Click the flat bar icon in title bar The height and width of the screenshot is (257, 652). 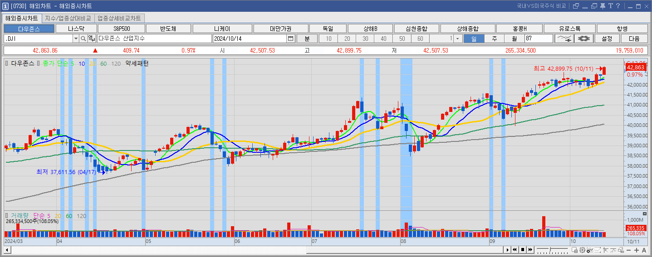tap(585, 8)
